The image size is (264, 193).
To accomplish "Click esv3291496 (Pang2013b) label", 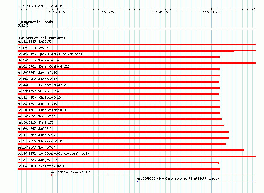I will pos(71,172).
